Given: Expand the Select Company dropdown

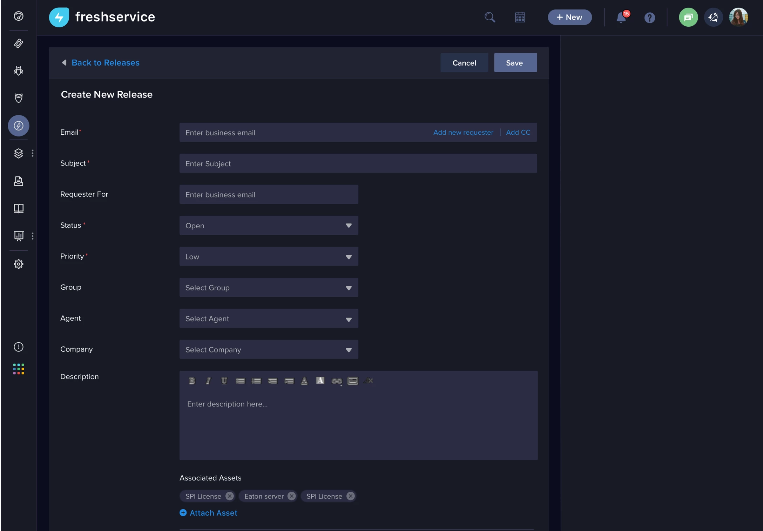Looking at the screenshot, I should tap(269, 349).
